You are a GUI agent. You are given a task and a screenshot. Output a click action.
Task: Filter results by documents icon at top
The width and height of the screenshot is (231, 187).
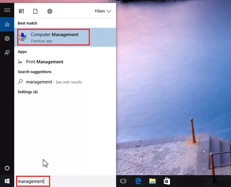(x=35, y=11)
